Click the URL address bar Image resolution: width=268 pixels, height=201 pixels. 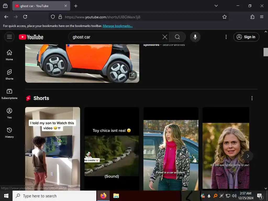coord(138,17)
